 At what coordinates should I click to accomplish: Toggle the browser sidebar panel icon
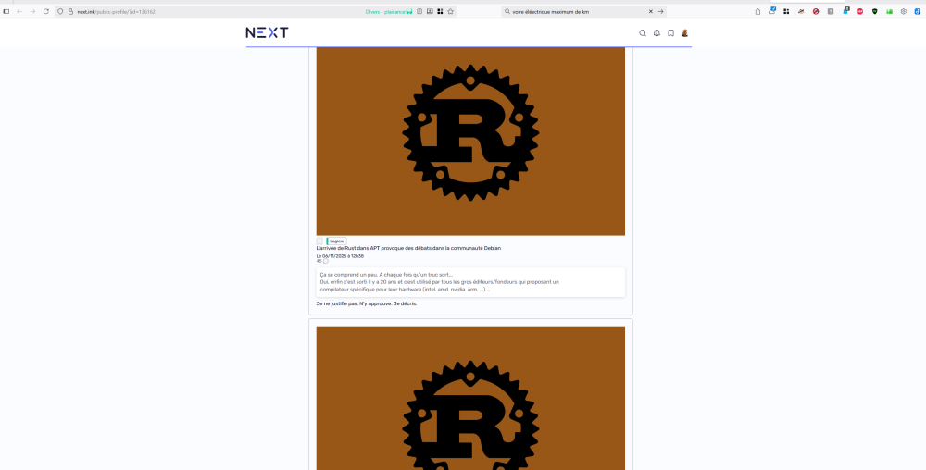(6, 11)
